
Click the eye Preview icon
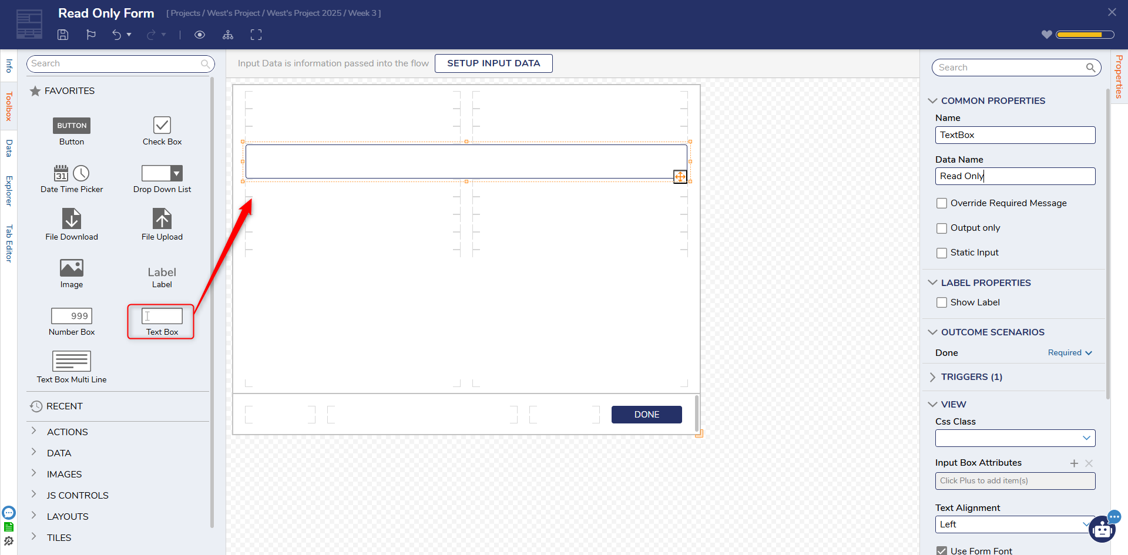pos(200,35)
